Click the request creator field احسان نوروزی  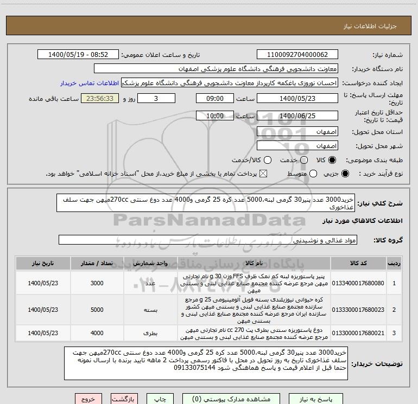[230, 83]
